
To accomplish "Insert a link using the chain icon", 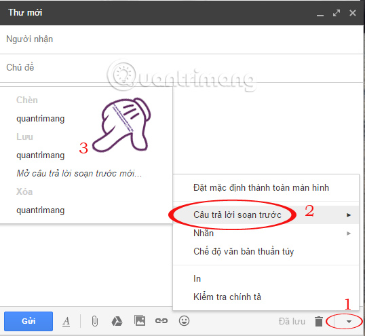I will click(161, 321).
